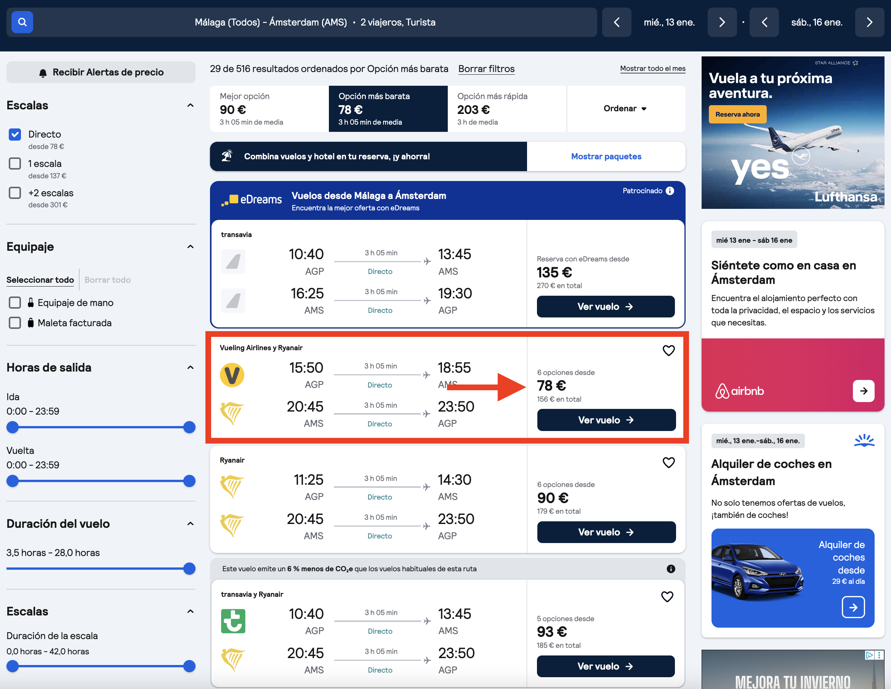Screen dimensions: 891x689
Task: Collapse the Equipaje section
Action: tap(190, 247)
